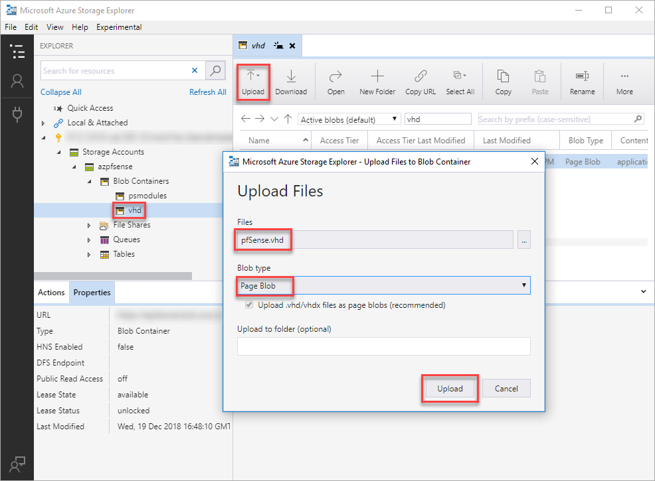Expand the File Shares node
The height and width of the screenshot is (481, 655).
click(x=89, y=226)
